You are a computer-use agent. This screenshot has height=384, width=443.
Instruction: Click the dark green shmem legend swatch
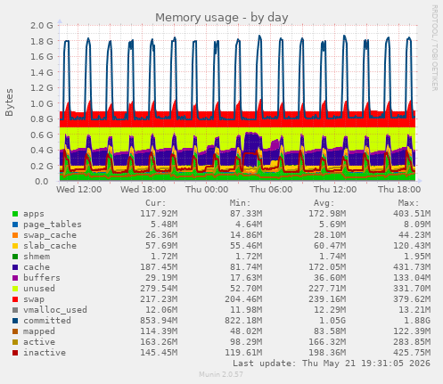click(x=15, y=257)
